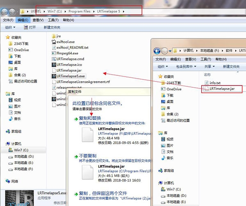Open OneDrive in the F: window sidebar

tap(171, 89)
